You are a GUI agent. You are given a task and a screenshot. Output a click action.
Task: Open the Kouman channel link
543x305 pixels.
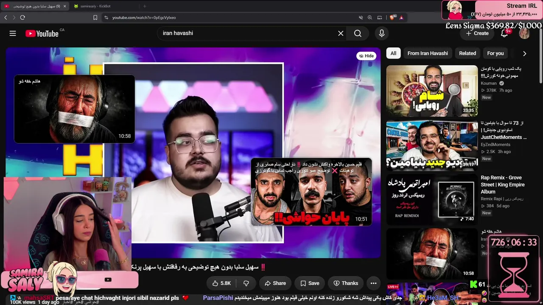pos(489,83)
